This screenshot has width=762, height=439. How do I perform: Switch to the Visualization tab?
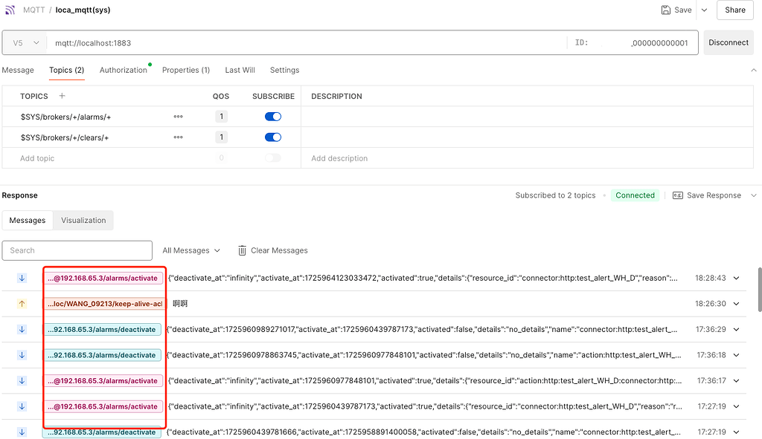pos(83,220)
